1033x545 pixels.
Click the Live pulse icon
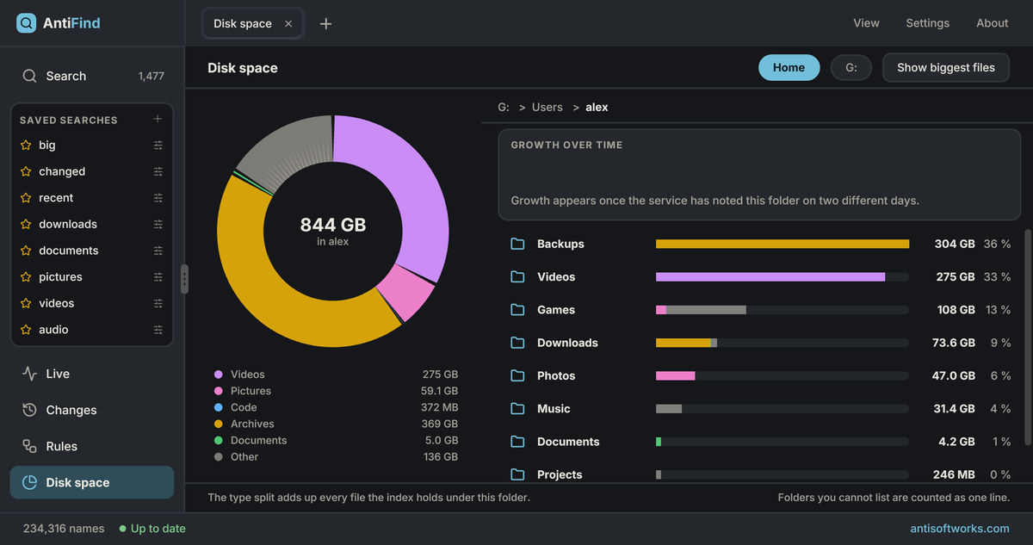[x=30, y=374]
